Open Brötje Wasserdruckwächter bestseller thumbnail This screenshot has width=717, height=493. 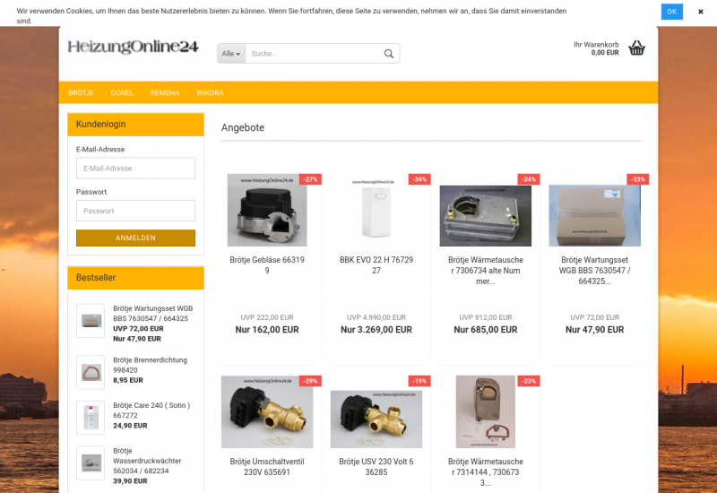pyautogui.click(x=91, y=463)
